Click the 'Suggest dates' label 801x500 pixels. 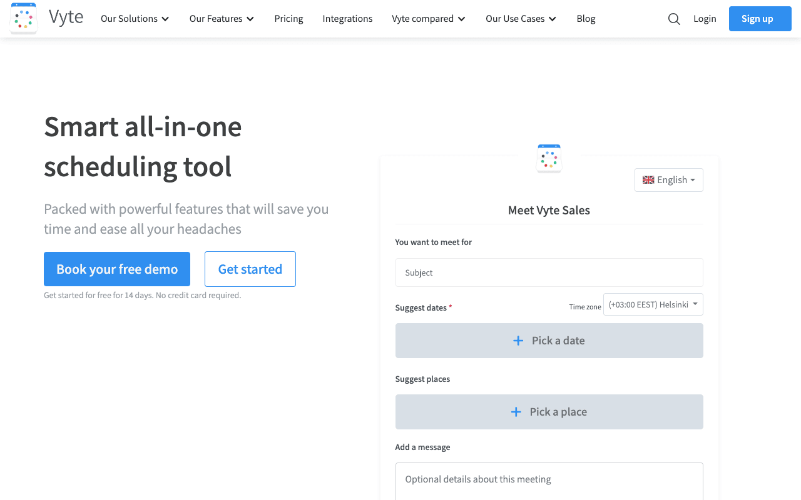(421, 307)
